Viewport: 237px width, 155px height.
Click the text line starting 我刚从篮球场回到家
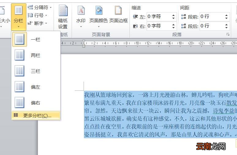(160, 95)
